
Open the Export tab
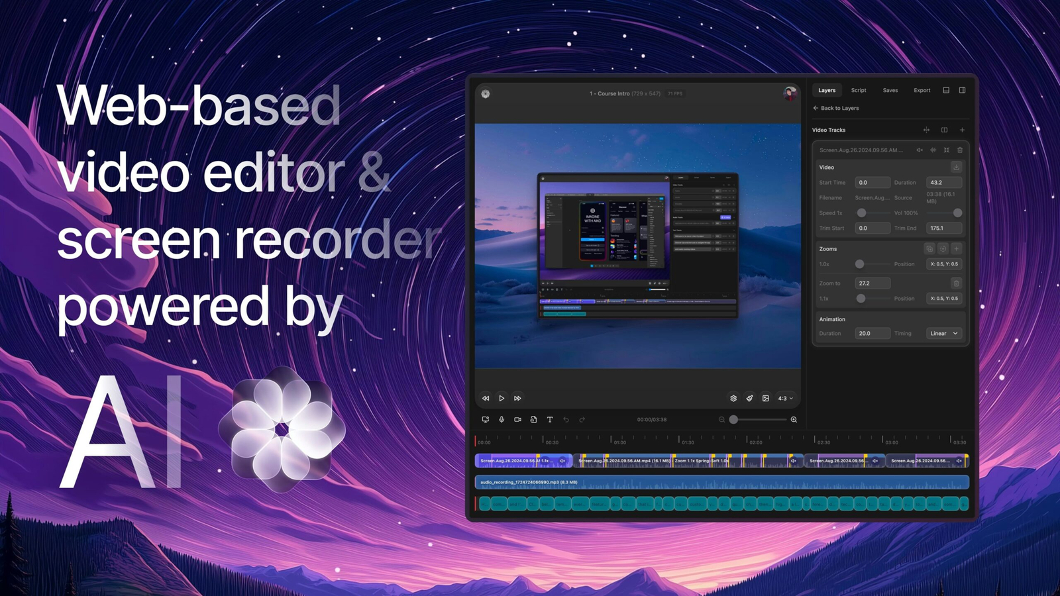pos(922,90)
